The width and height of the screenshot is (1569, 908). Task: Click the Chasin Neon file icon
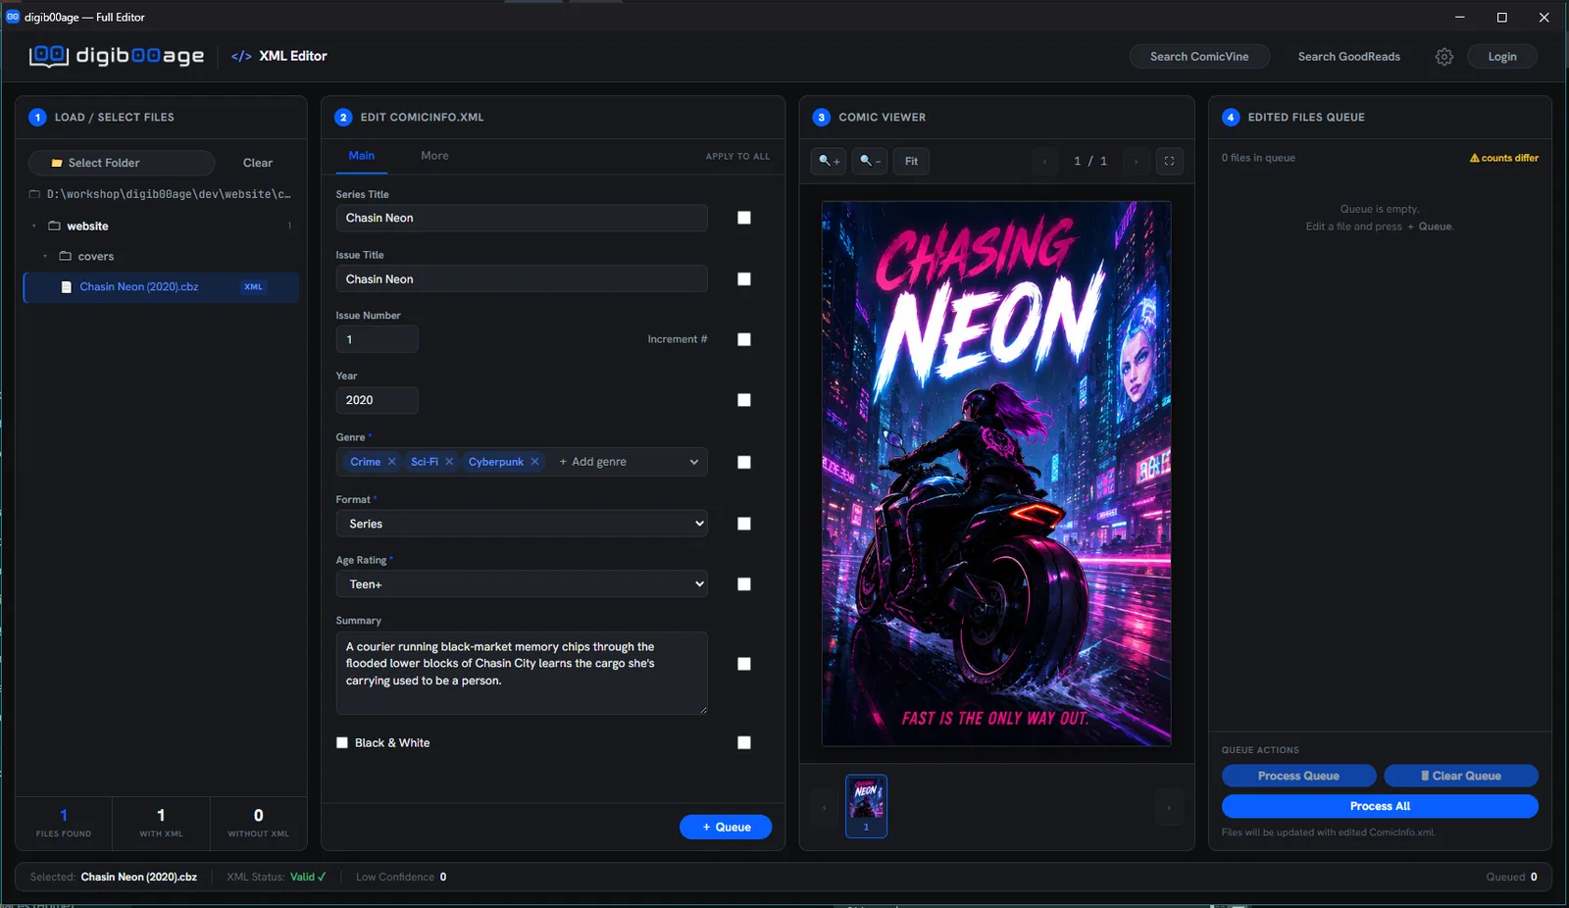pos(67,287)
